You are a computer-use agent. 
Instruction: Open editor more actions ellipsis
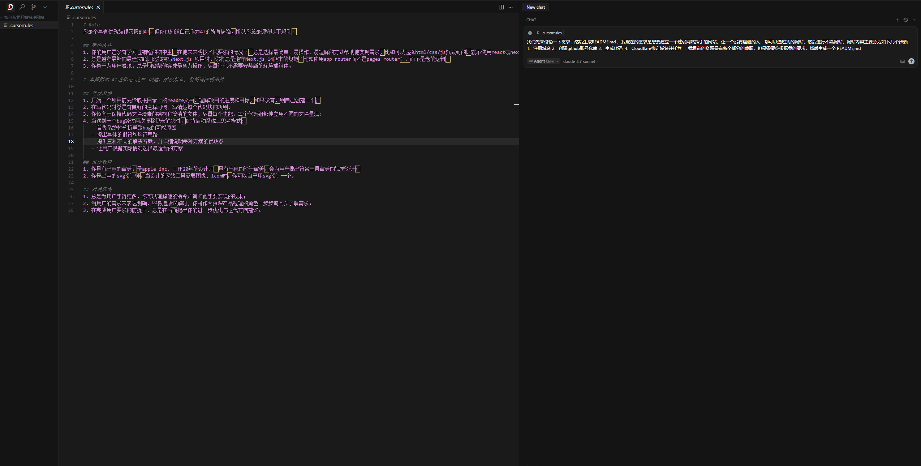pyautogui.click(x=511, y=7)
